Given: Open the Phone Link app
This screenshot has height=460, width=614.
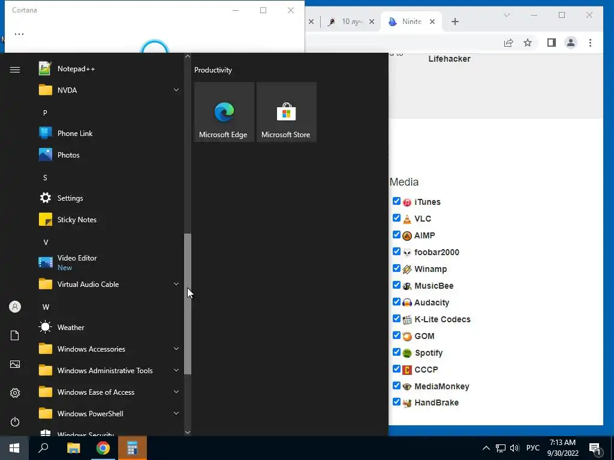Looking at the screenshot, I should [x=109, y=134].
